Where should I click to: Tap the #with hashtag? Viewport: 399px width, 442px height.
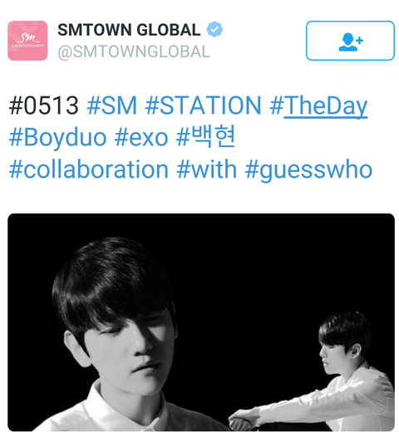207,169
